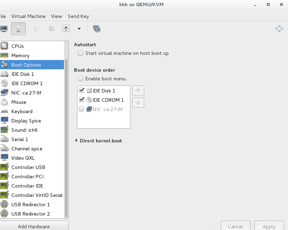
Task: Select NIC :ca:27:6f in the sidebar
Action: 32,93
